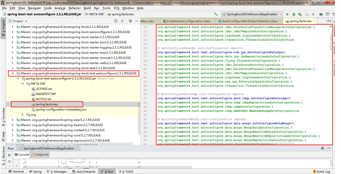Run with coverage using the shield icon

pyautogui.click(x=300, y=14)
